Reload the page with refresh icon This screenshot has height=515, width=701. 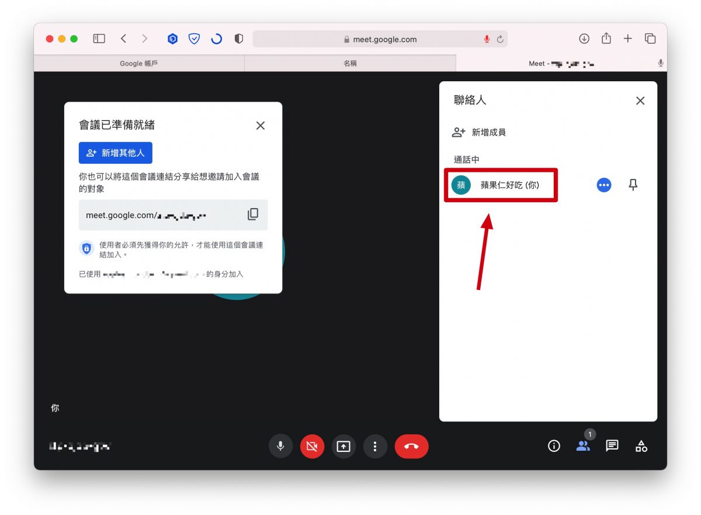[500, 39]
